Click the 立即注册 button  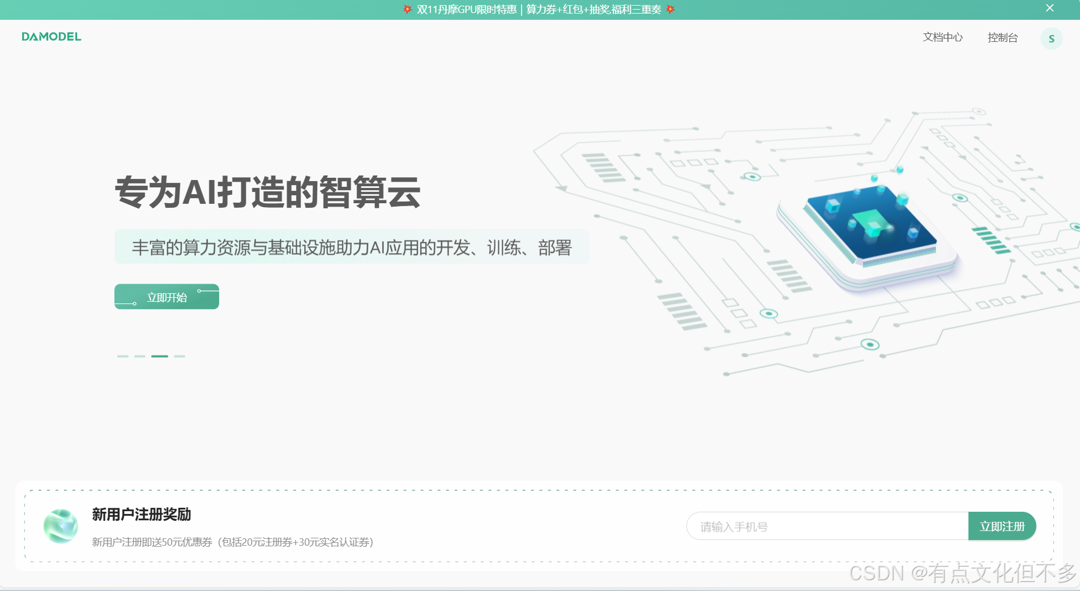pos(1002,526)
